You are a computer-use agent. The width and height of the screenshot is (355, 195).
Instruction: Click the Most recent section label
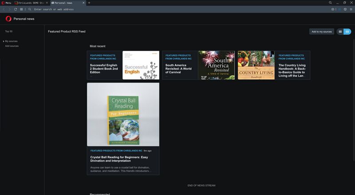[x=97, y=46]
